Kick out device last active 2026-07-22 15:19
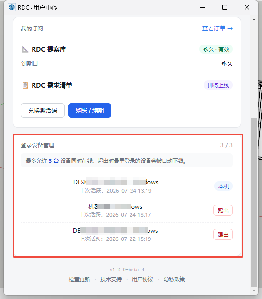The width and height of the screenshot is (262, 299). [223, 234]
